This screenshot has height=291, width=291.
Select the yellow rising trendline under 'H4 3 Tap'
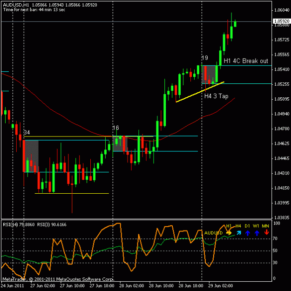click(x=200, y=92)
